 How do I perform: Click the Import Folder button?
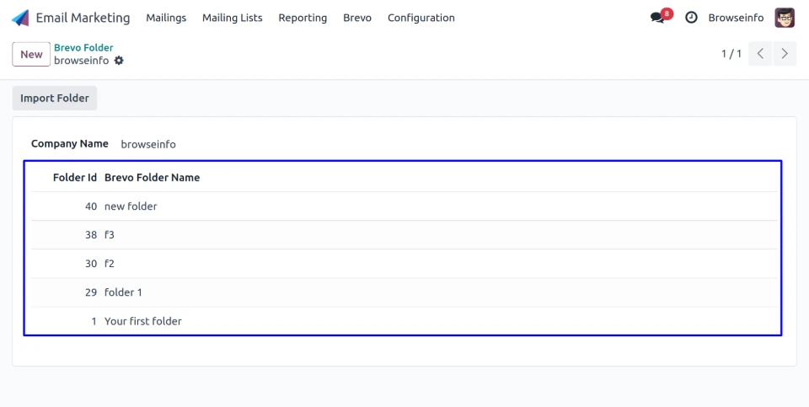(x=55, y=98)
